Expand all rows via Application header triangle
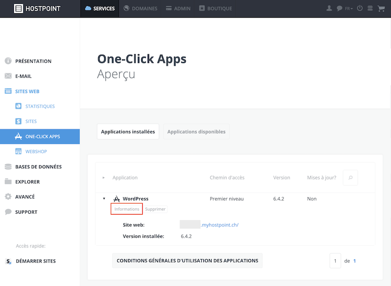The height and width of the screenshot is (286, 391). (x=104, y=178)
